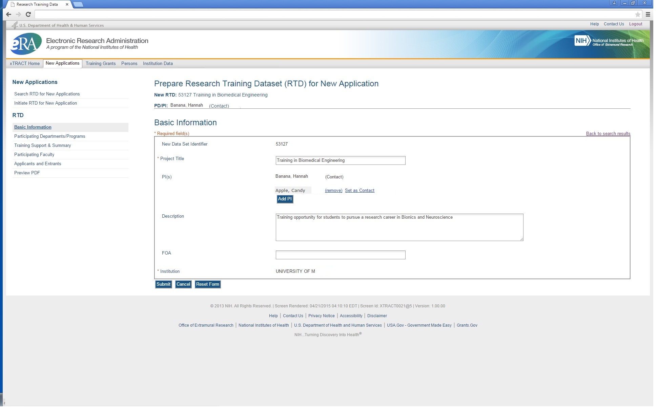Click in the empty FOA input field
The image size is (658, 413).
(x=340, y=255)
